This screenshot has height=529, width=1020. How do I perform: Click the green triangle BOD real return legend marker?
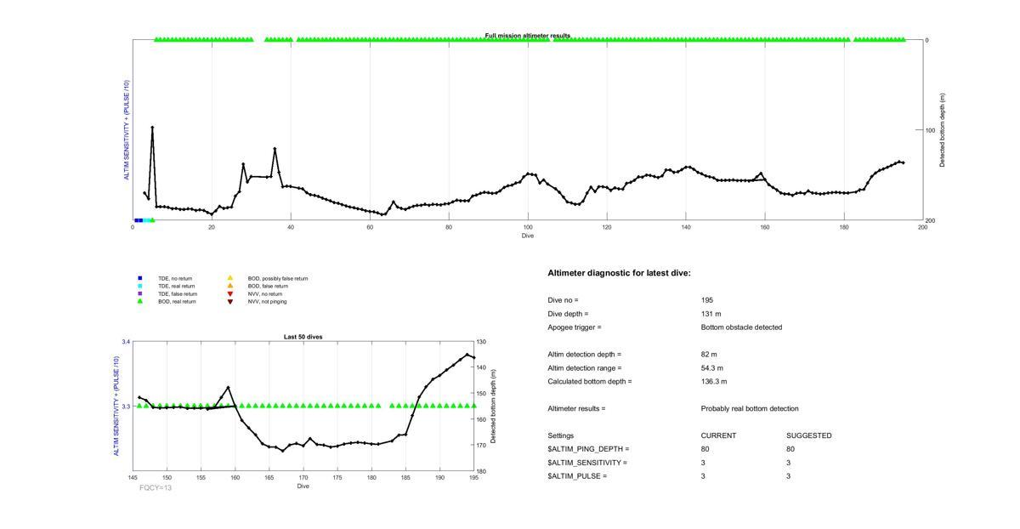pyautogui.click(x=140, y=301)
